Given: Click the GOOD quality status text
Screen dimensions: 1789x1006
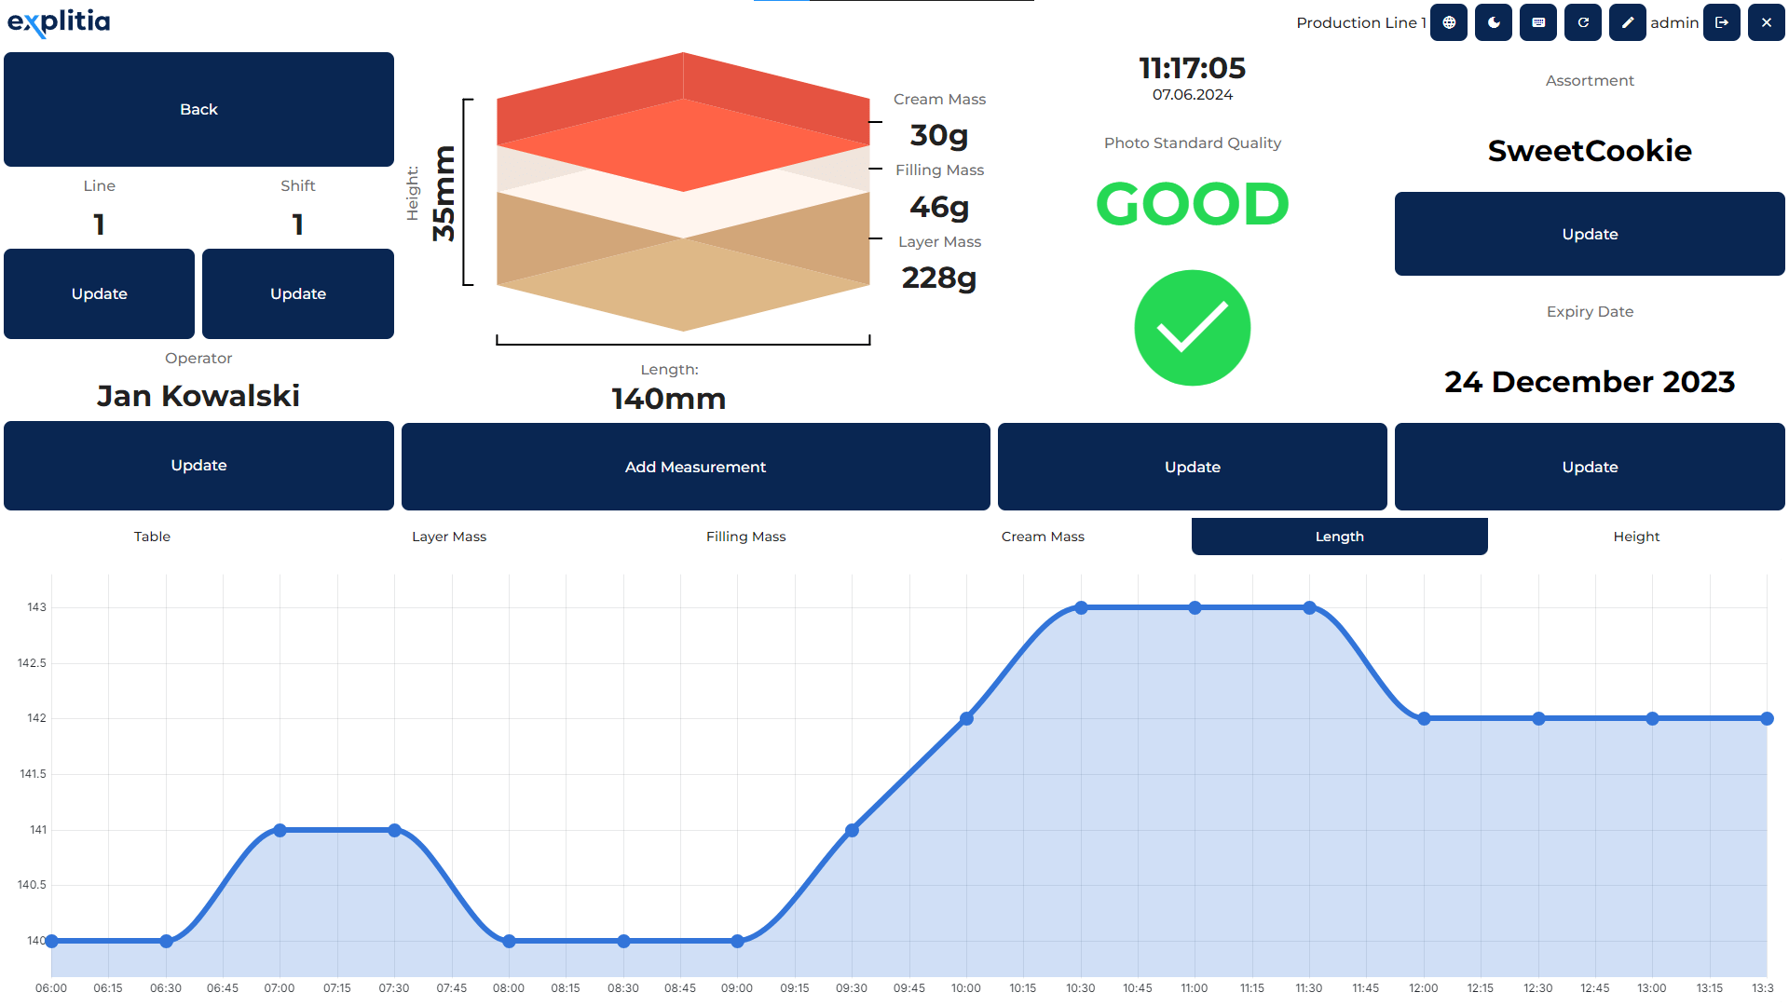Looking at the screenshot, I should [1193, 204].
